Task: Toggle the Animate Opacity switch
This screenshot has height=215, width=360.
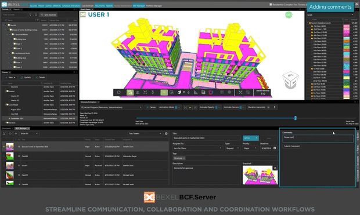Action: tap(217, 107)
